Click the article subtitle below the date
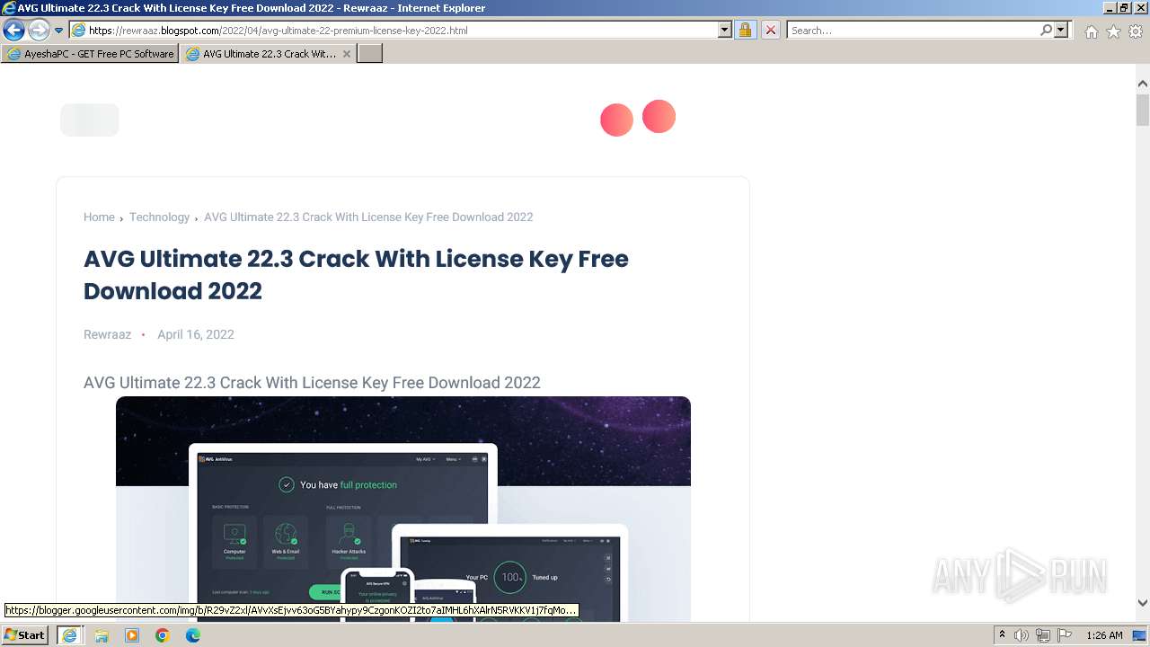Screen dimensions: 1150x647 point(312,383)
